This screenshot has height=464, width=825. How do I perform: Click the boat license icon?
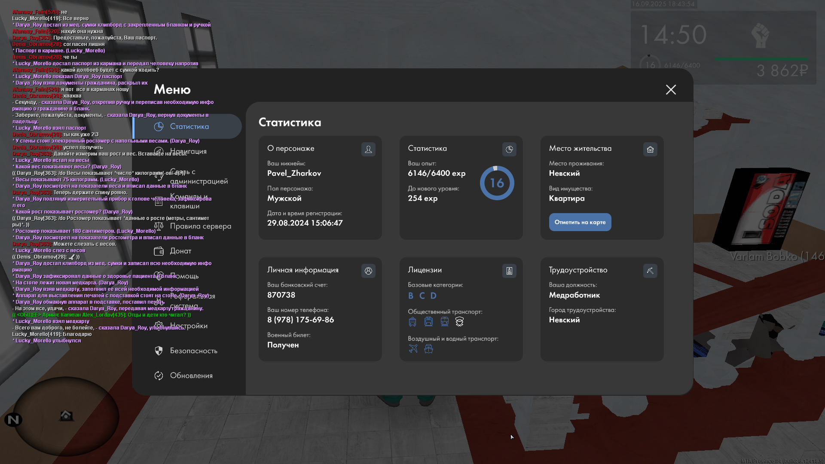[428, 348]
